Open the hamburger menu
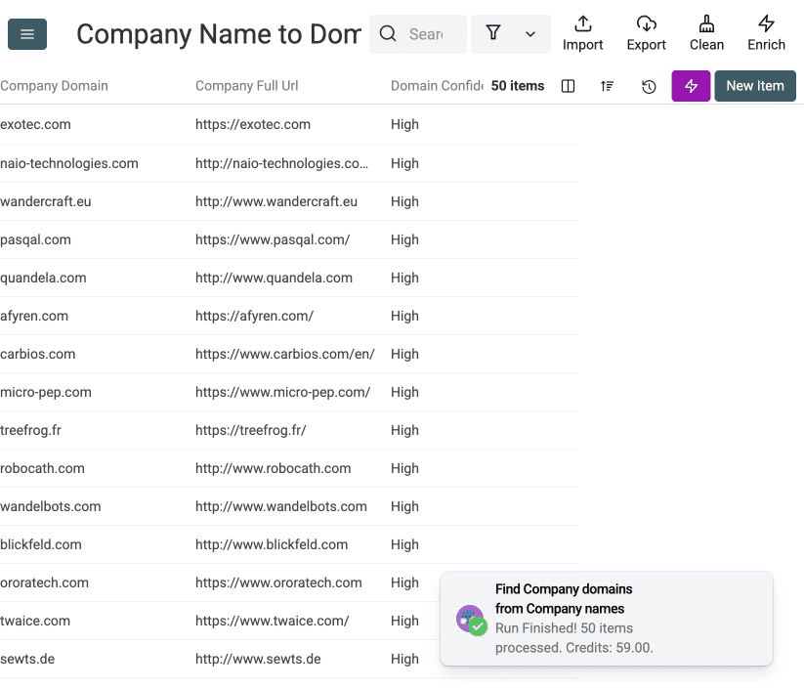The width and height of the screenshot is (804, 689). [27, 34]
